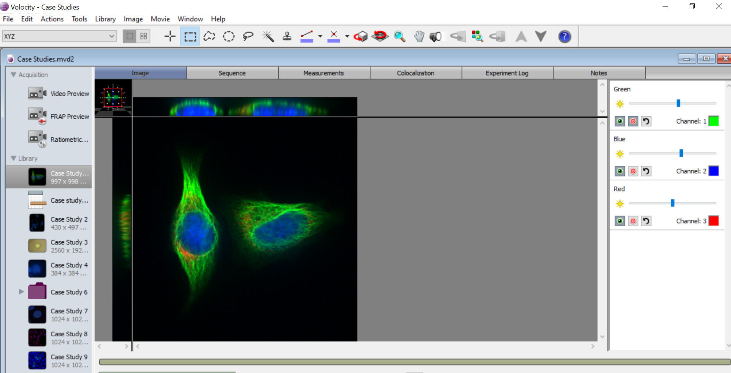Select the Freehand selection tool
The image size is (731, 373).
[209, 36]
